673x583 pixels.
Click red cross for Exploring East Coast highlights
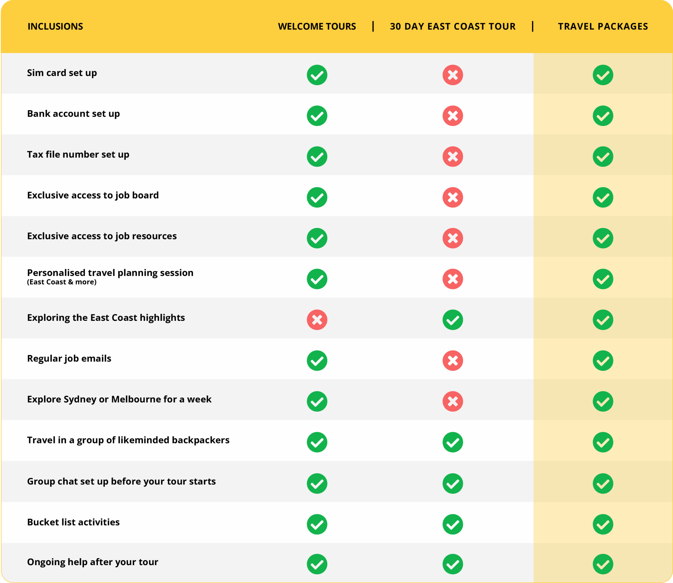click(317, 320)
